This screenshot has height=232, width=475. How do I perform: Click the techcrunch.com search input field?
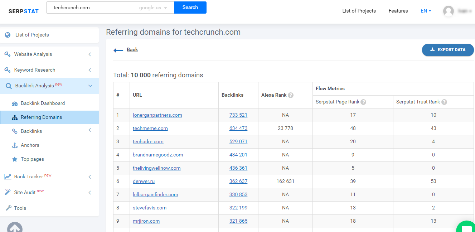(x=89, y=8)
